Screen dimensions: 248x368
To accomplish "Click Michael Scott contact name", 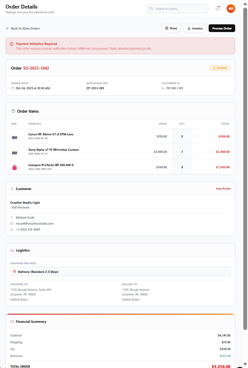I will coord(25,218).
